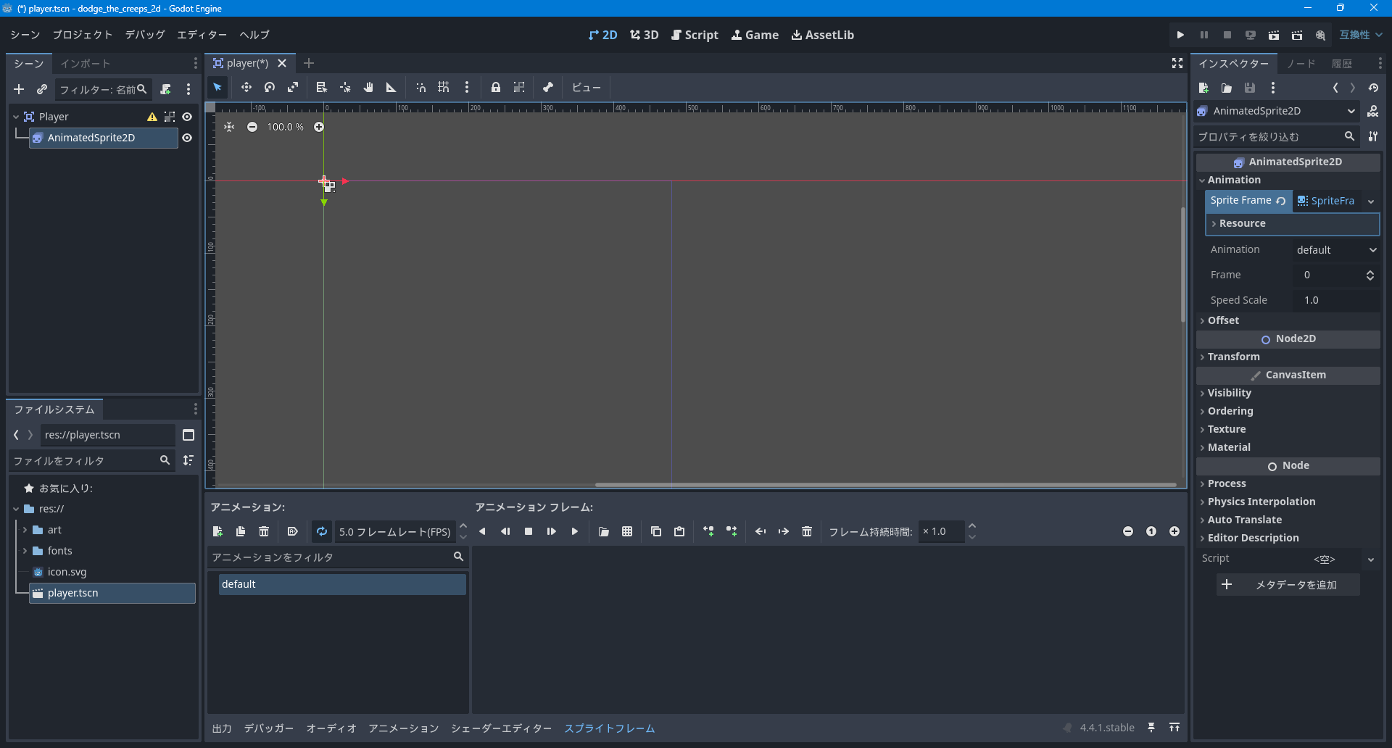Zoom in on the 2D viewport
This screenshot has height=748, width=1392.
pyautogui.click(x=319, y=127)
